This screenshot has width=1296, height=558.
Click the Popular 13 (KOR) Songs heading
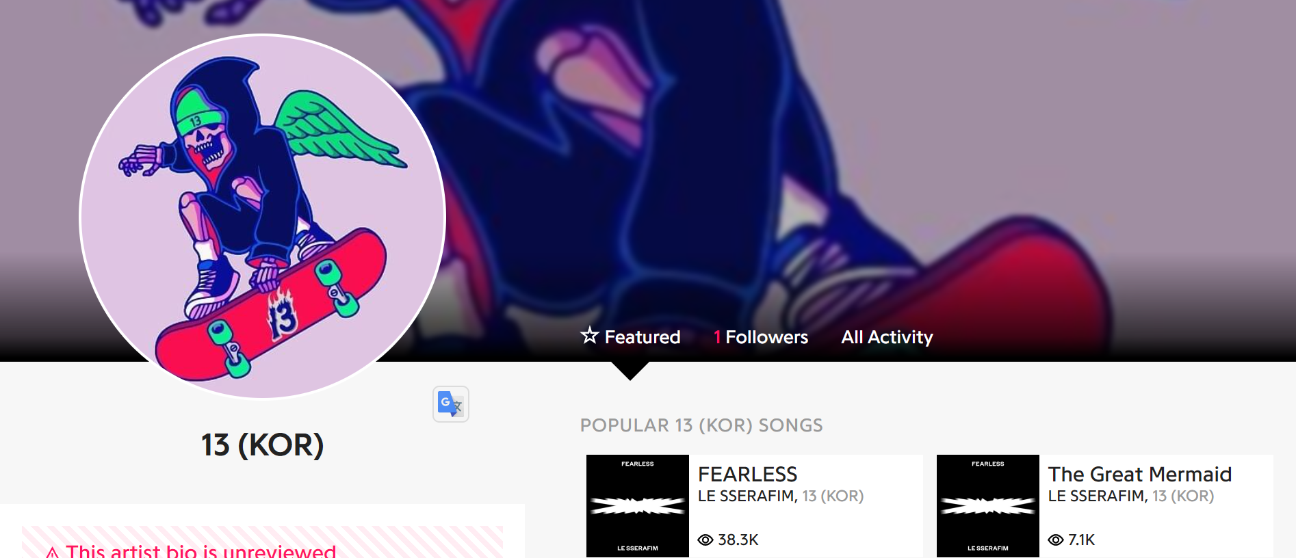click(701, 425)
